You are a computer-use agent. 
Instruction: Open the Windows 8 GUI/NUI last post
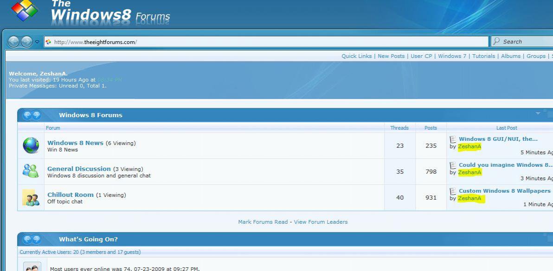tap(498, 139)
